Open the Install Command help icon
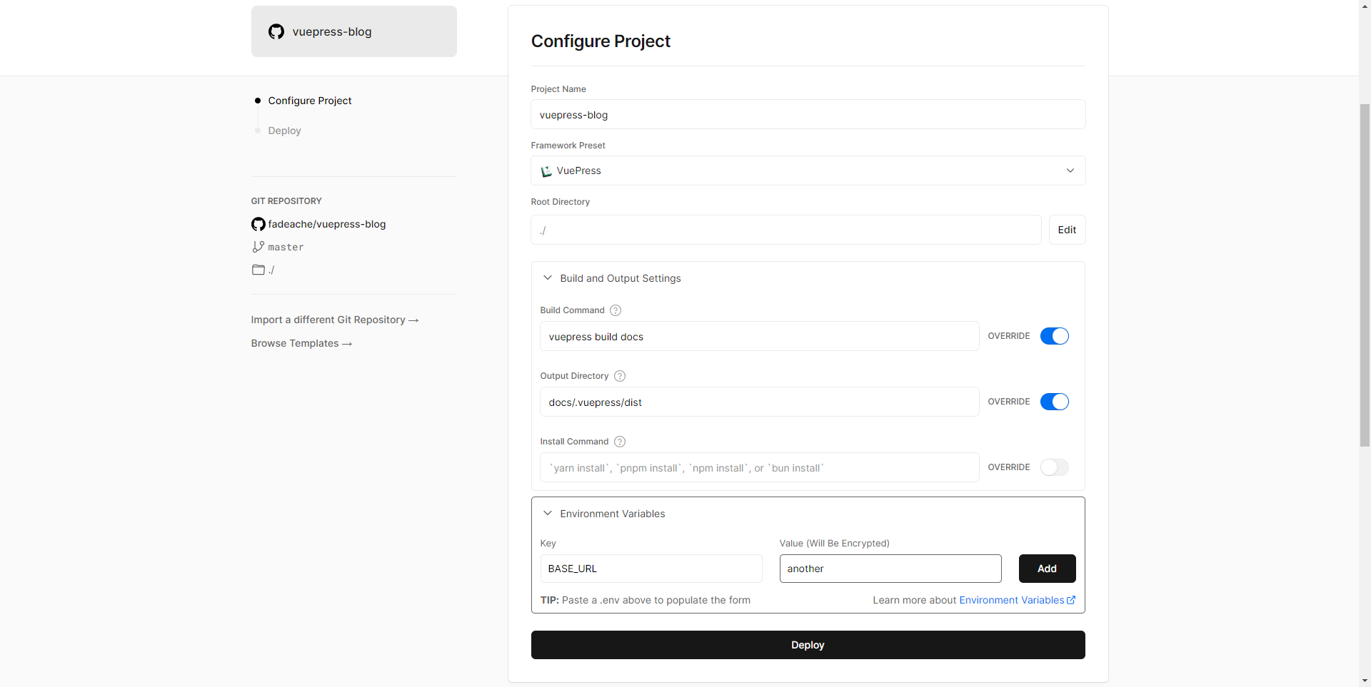Screen dimensions: 1371x687 pos(620,442)
